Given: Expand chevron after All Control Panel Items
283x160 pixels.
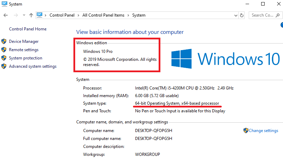Looking at the screenshot, I should click(x=128, y=15).
